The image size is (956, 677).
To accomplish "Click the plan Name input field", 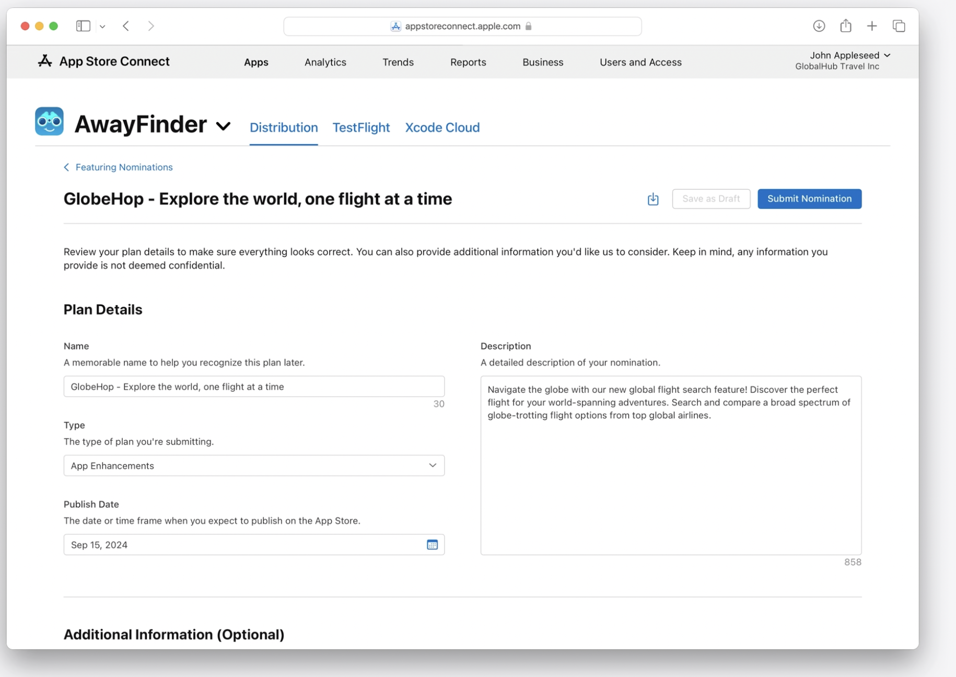I will 254,387.
